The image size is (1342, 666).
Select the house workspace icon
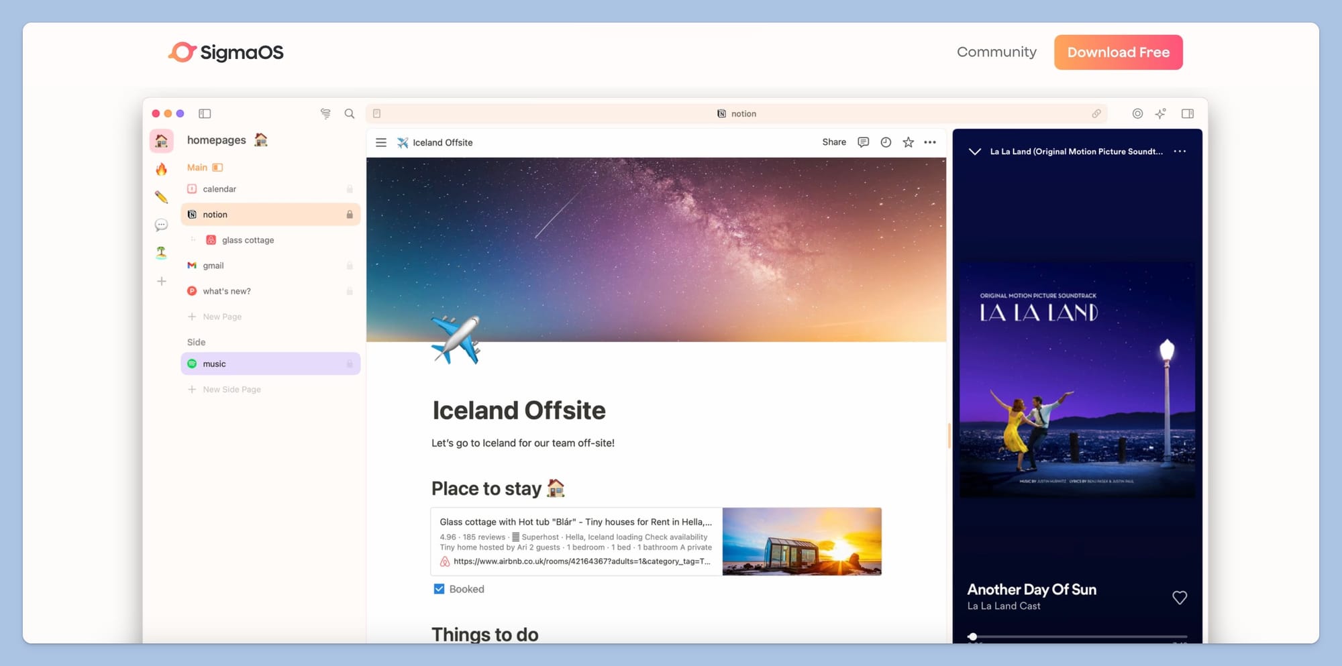pos(162,141)
